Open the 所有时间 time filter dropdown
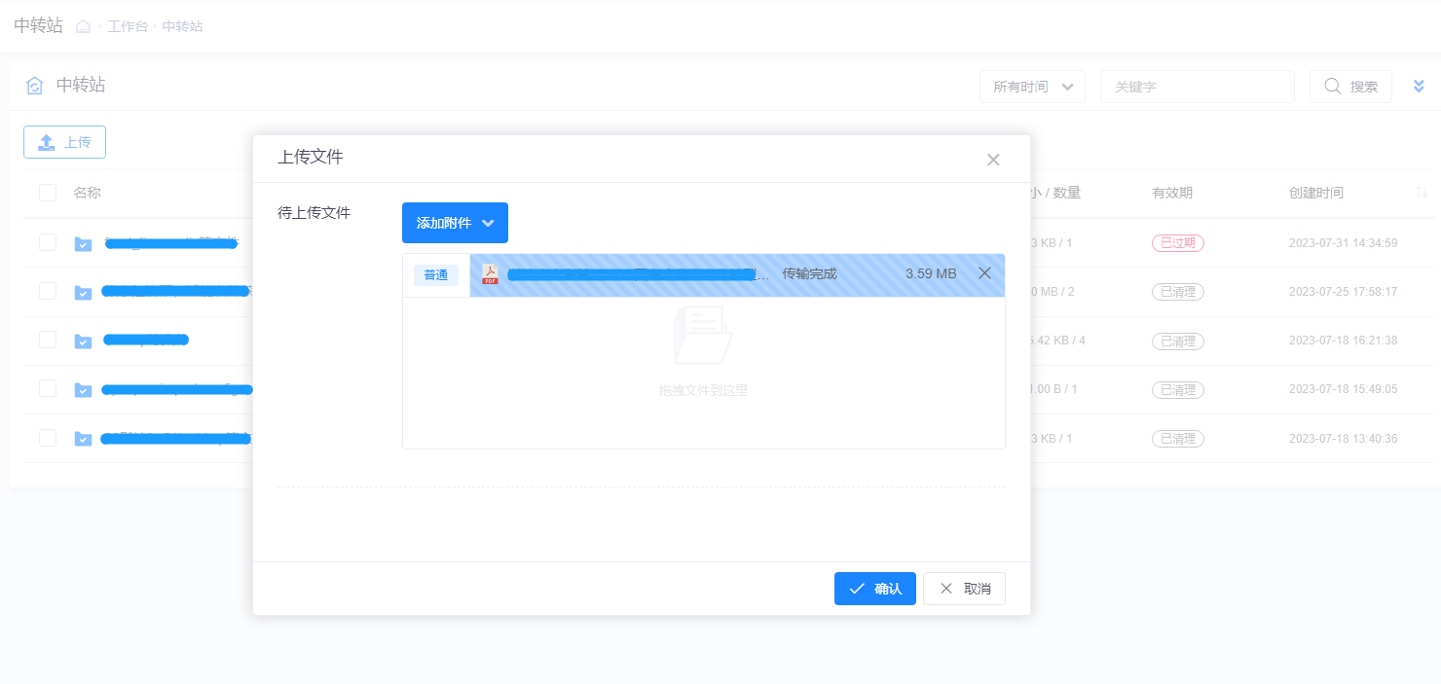Viewport: 1441px width, 684px height. coord(1032,87)
